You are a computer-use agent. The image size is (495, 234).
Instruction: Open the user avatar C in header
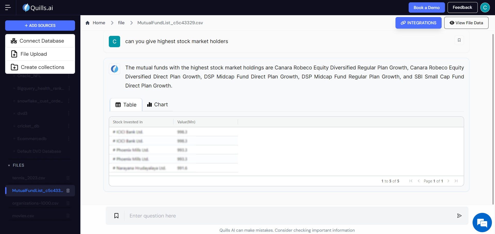[x=485, y=7]
